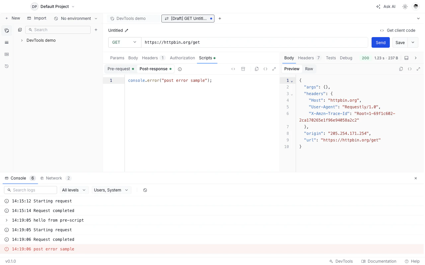
Task: Open Ask AI assistant
Action: pos(386,7)
